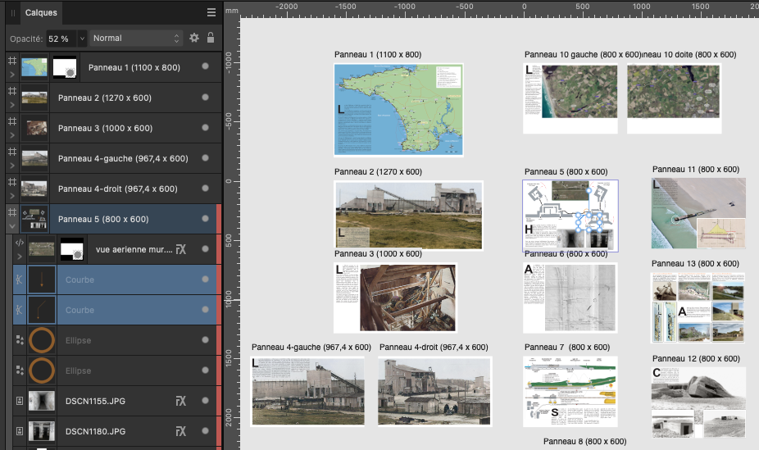Open the Calques panel options menu

(211, 12)
